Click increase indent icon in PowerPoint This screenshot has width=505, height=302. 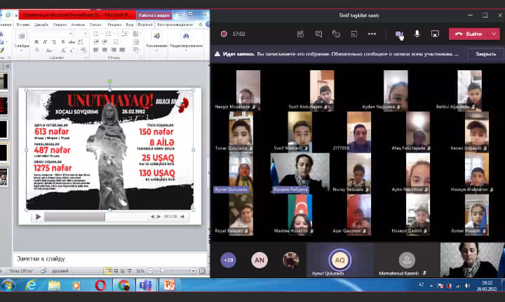coord(105,42)
